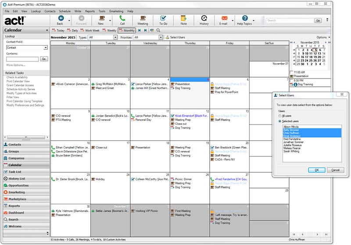
Task: Open the Contact Field dropdown
Action: pyautogui.click(x=46, y=48)
